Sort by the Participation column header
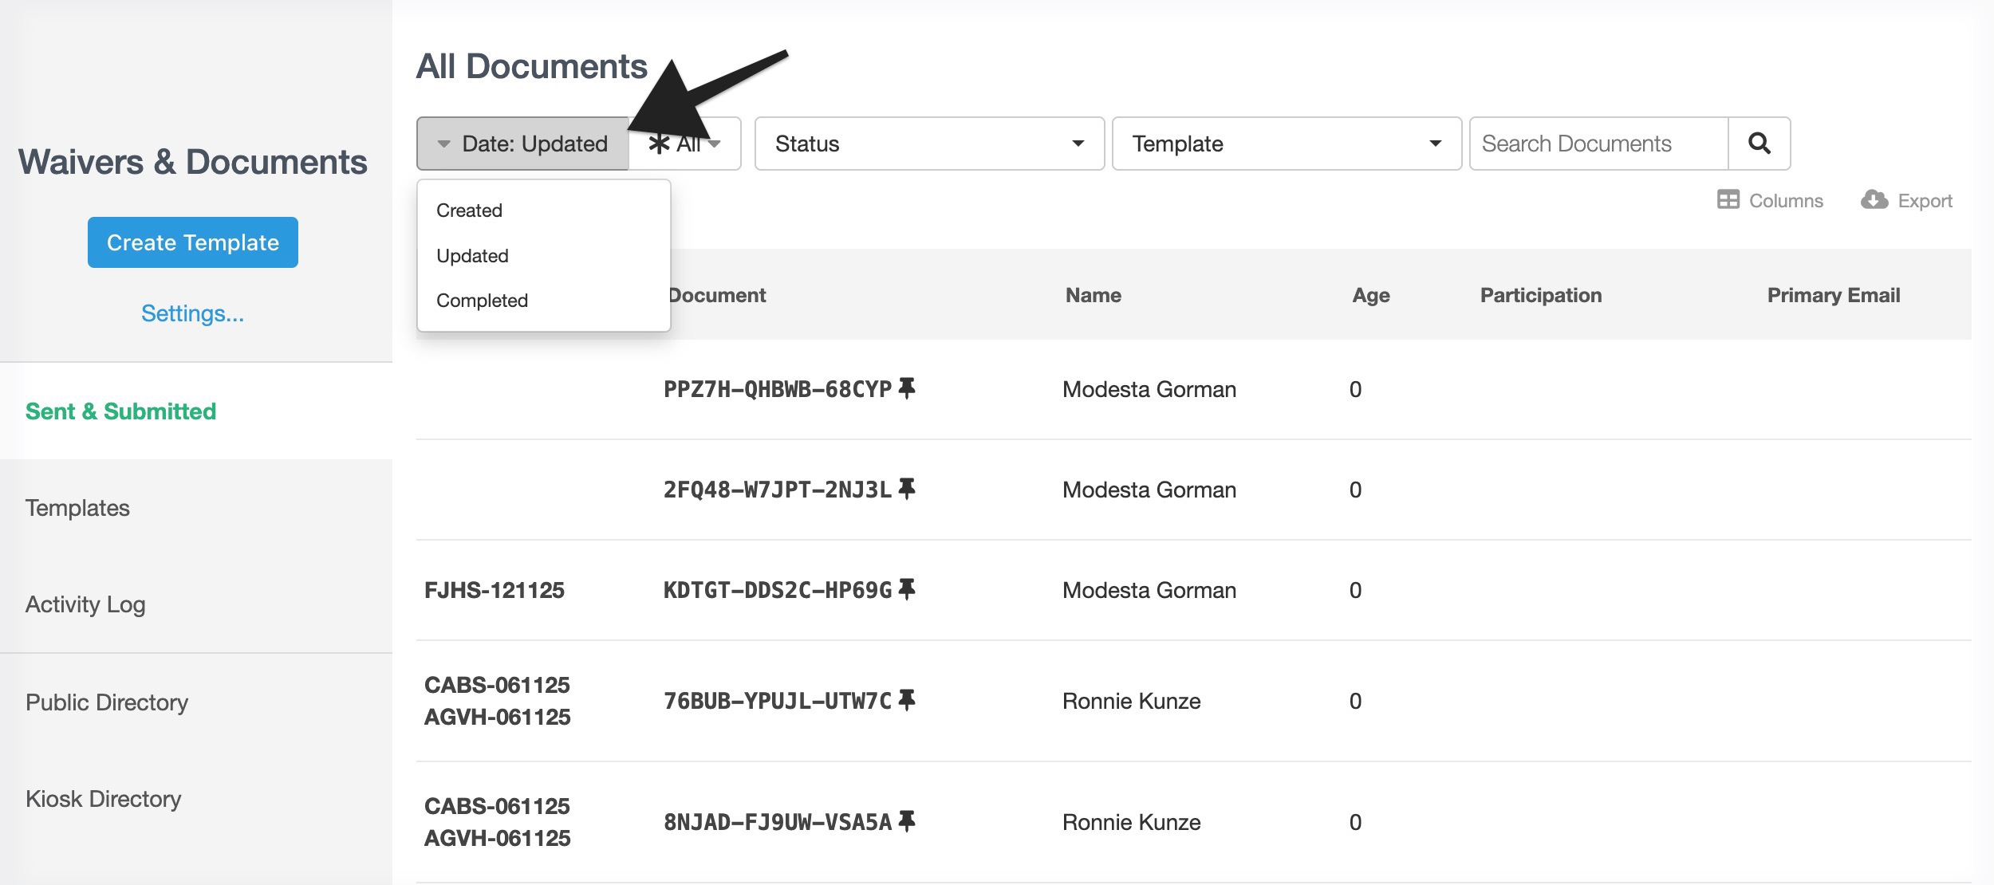 tap(1541, 295)
